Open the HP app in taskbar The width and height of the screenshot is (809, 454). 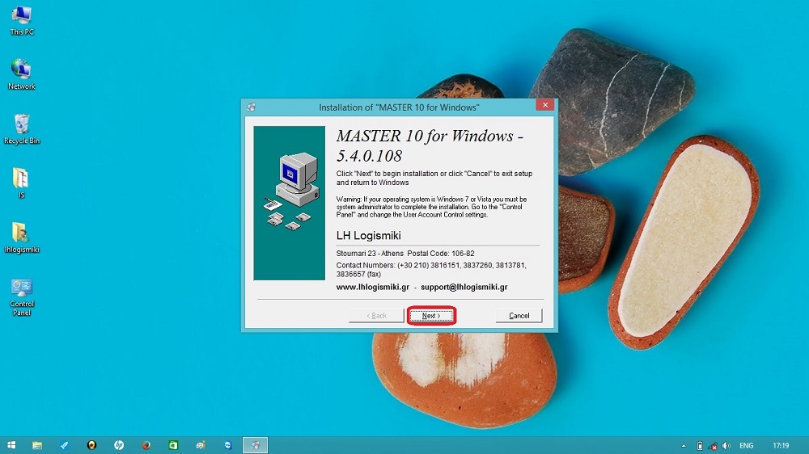point(119,445)
